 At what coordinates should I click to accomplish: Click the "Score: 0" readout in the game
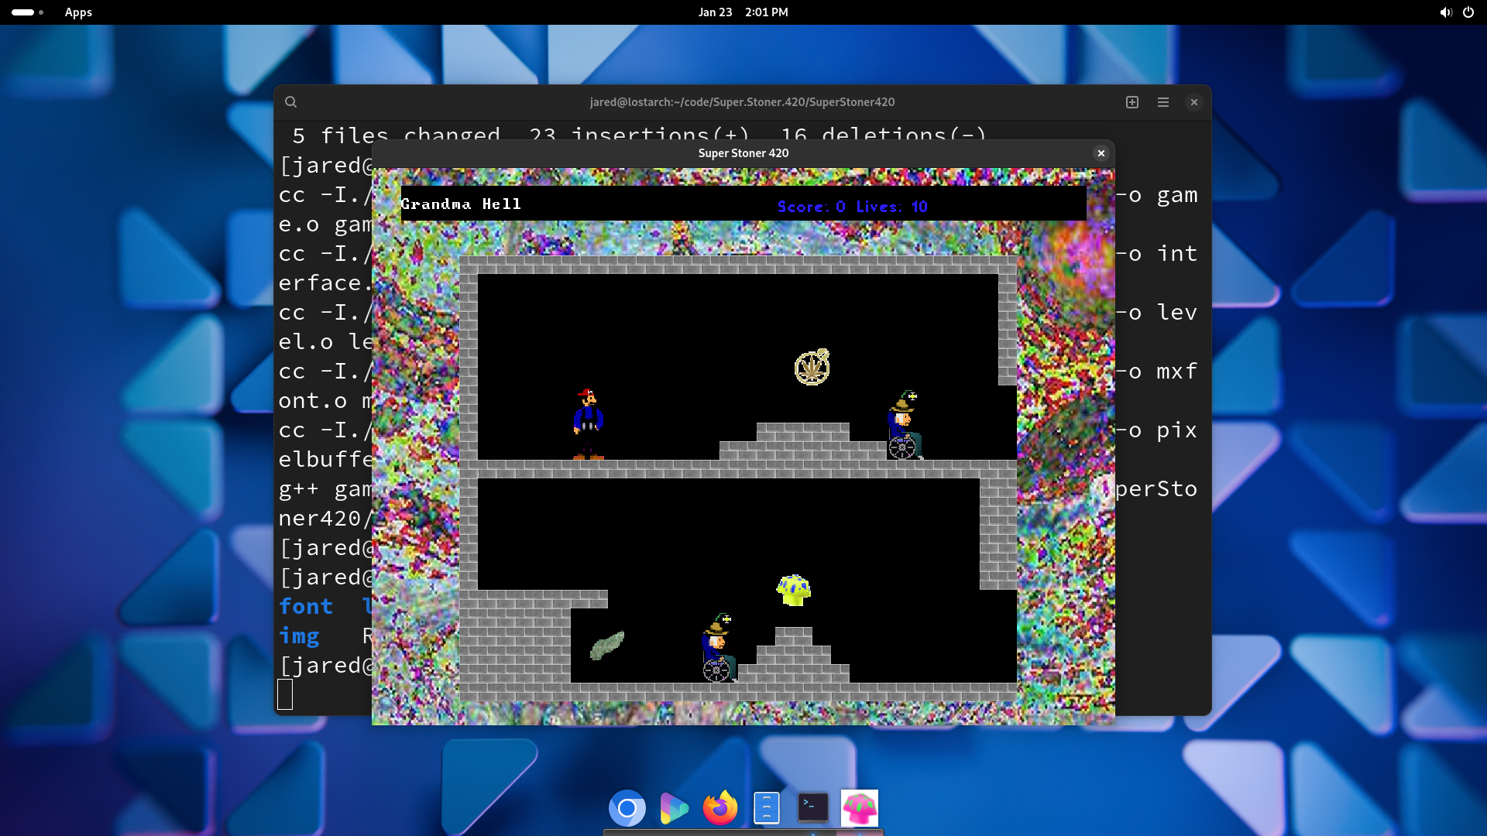pyautogui.click(x=811, y=207)
